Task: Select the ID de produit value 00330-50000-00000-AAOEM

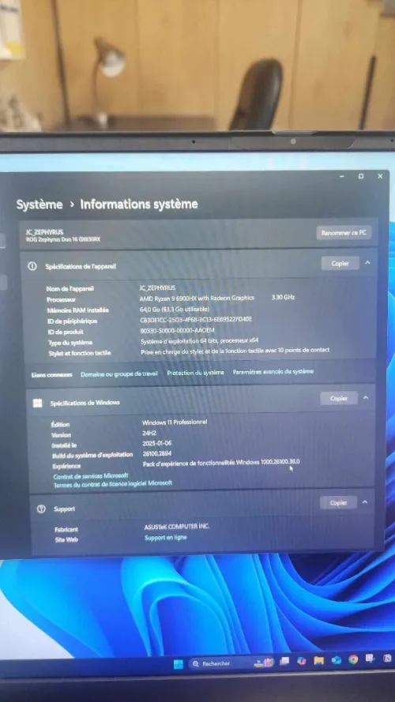Action: click(177, 330)
